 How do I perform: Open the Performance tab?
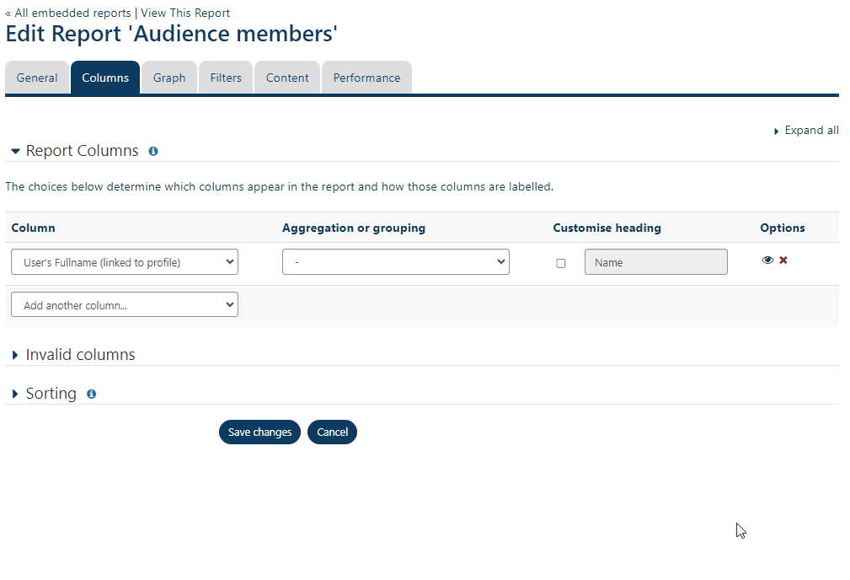tap(366, 78)
